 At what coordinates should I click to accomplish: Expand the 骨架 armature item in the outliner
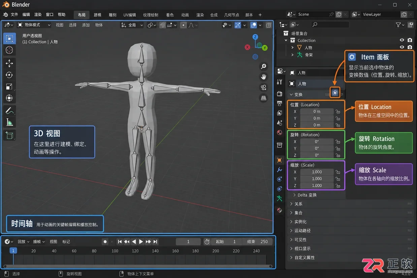pyautogui.click(x=292, y=55)
